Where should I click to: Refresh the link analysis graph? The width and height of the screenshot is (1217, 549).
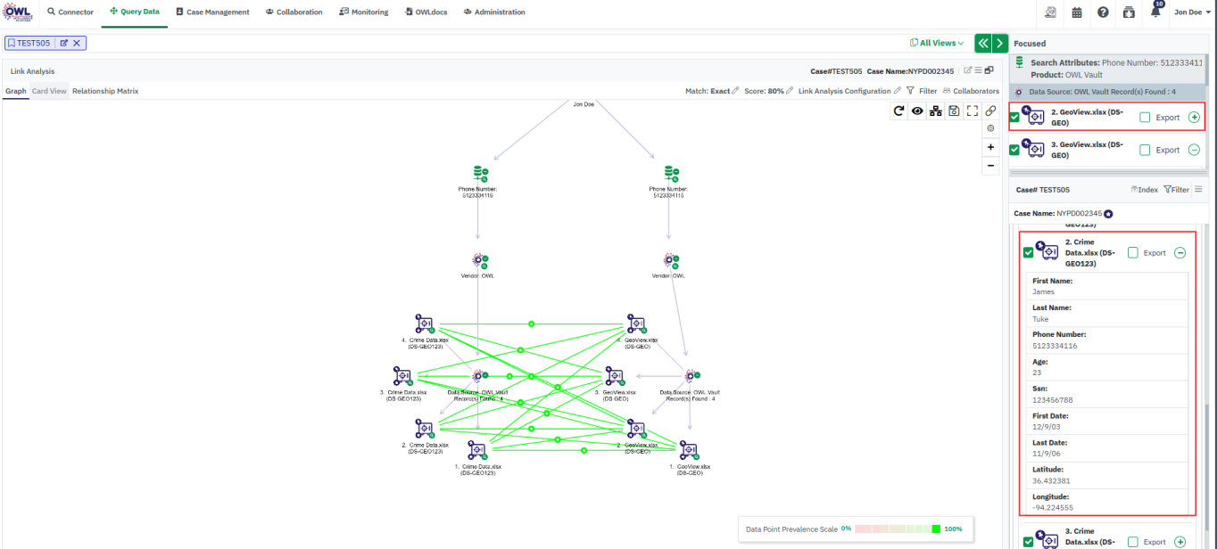click(x=899, y=111)
